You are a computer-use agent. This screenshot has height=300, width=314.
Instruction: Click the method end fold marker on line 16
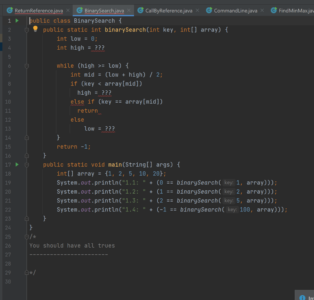[x=27, y=155]
